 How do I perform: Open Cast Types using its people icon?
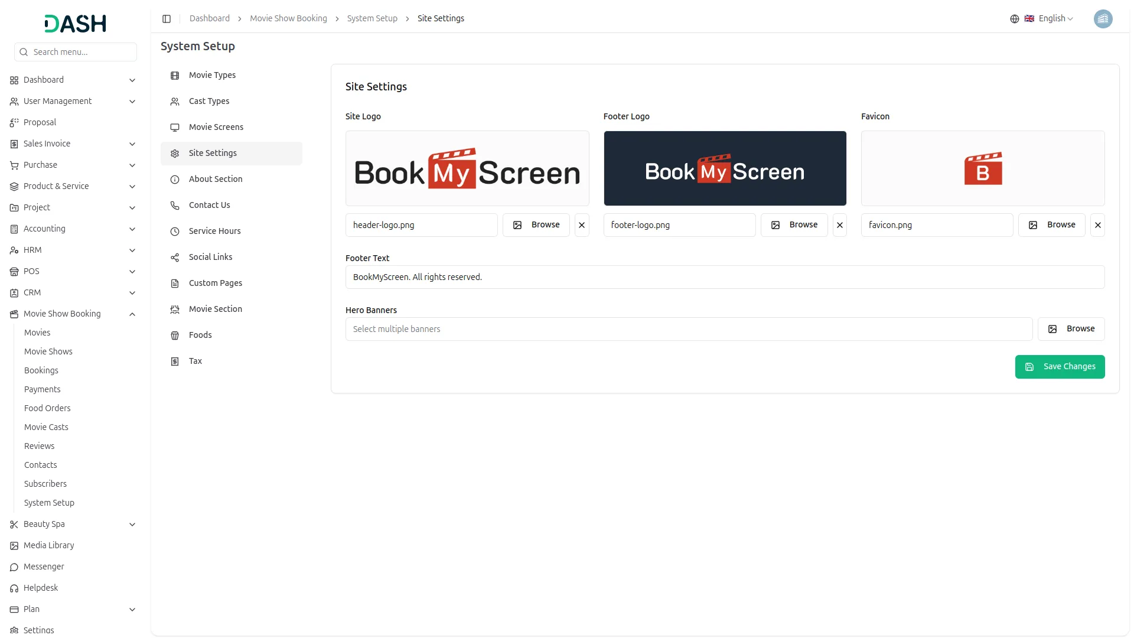[174, 101]
